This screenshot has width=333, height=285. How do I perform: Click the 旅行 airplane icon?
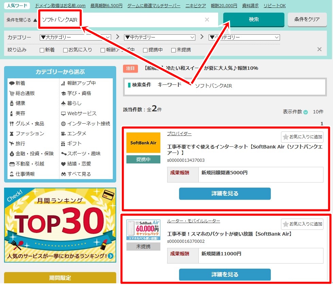12,144
